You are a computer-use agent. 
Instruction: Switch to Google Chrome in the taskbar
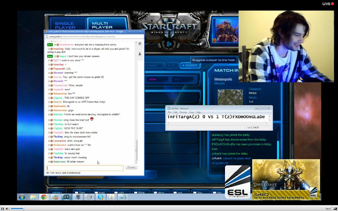(44, 197)
